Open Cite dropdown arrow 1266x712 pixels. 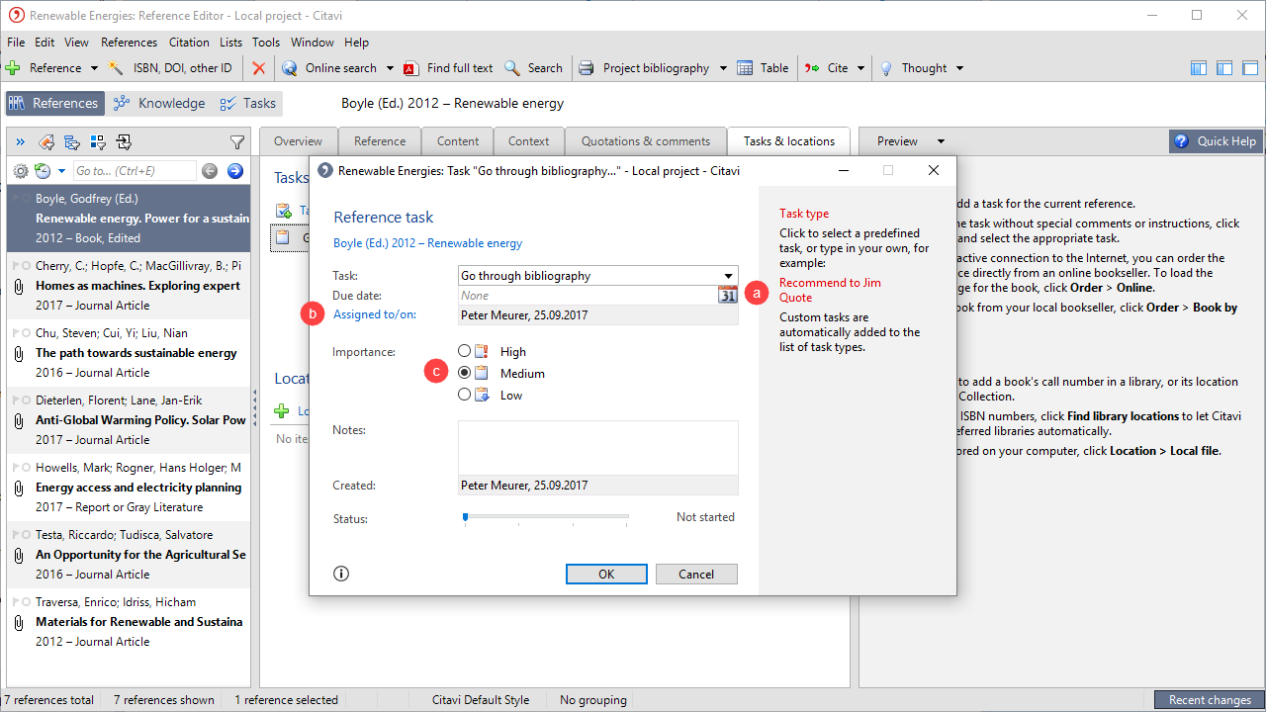click(x=860, y=68)
